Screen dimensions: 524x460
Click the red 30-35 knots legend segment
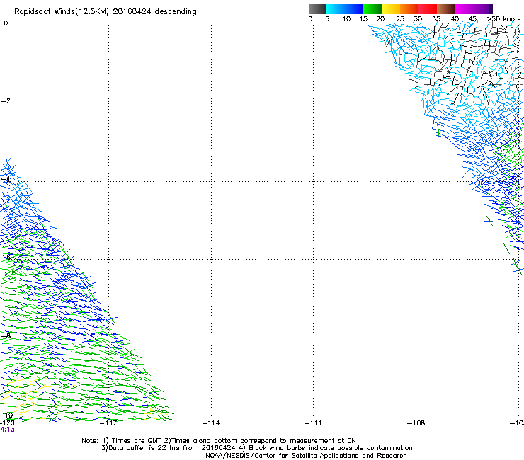pyautogui.click(x=428, y=8)
